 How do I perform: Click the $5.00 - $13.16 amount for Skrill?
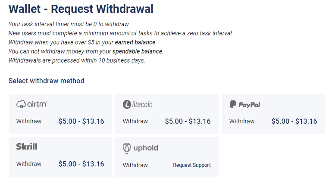(x=81, y=164)
